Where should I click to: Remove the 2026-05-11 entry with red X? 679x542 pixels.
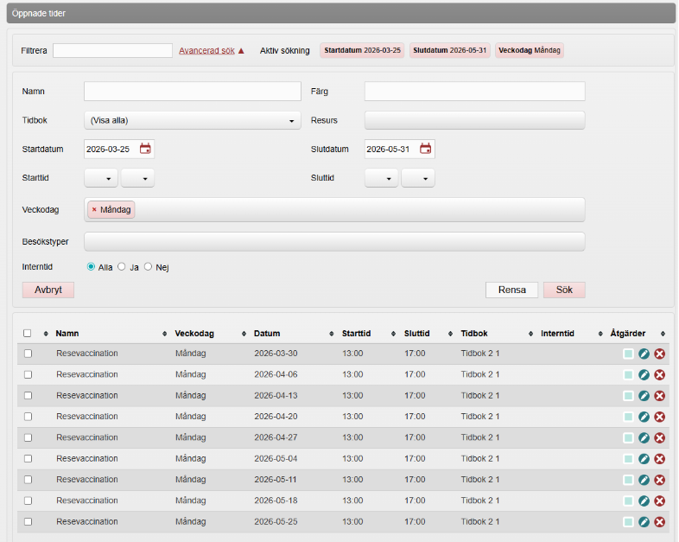pyautogui.click(x=659, y=480)
